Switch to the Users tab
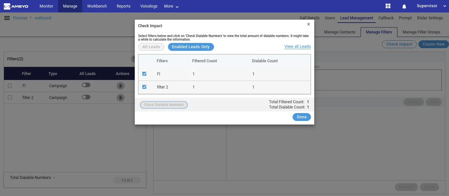 pos(330,18)
